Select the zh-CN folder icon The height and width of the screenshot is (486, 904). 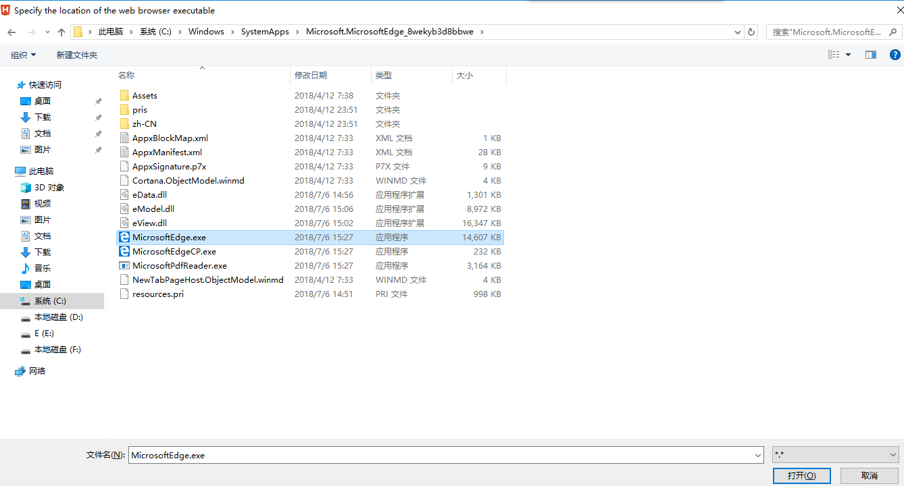tap(124, 124)
